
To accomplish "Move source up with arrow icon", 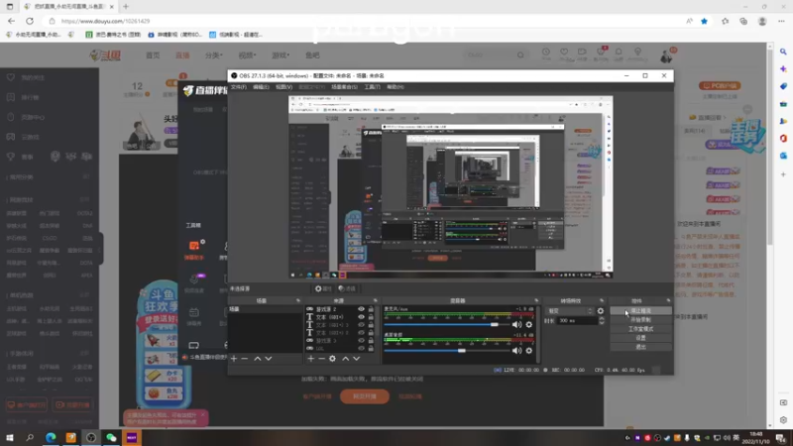I will point(345,359).
